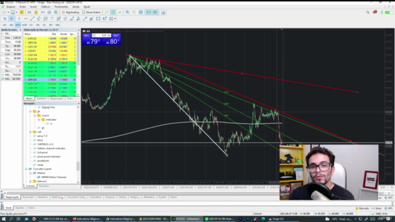Click the search magnifier at top right
The width and height of the screenshot is (395, 222).
pos(368,12)
